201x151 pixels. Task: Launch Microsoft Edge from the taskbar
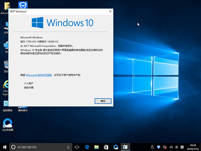[x=87, y=147]
